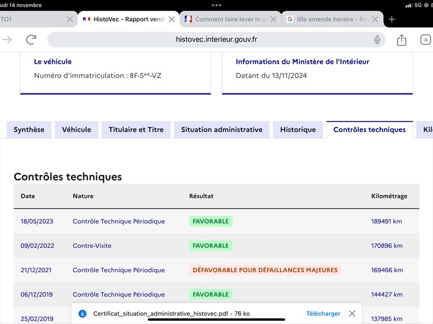Click the date 09/02/2022
433x324 pixels.
(x=37, y=246)
